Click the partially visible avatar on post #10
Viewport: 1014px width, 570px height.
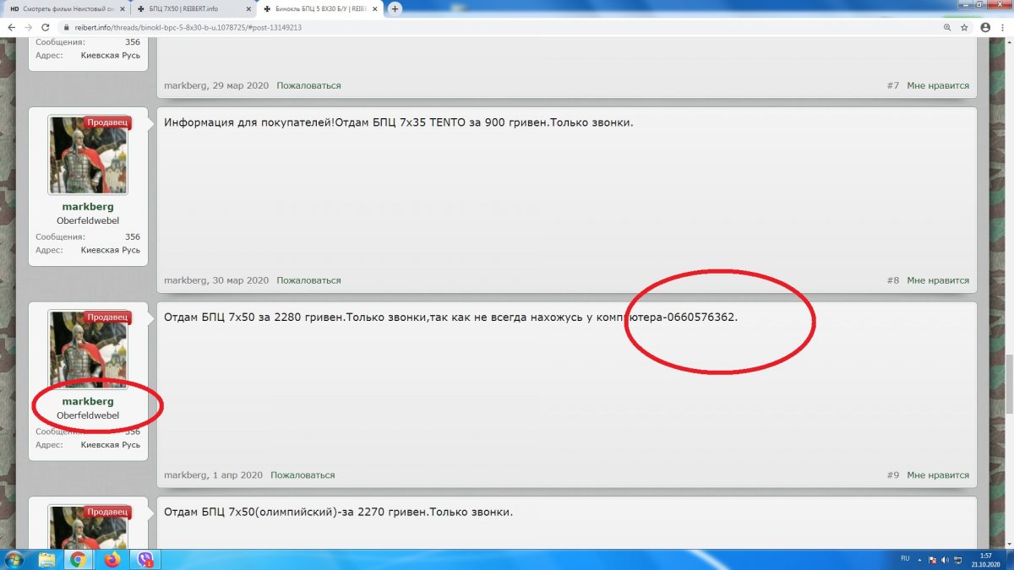(88, 526)
